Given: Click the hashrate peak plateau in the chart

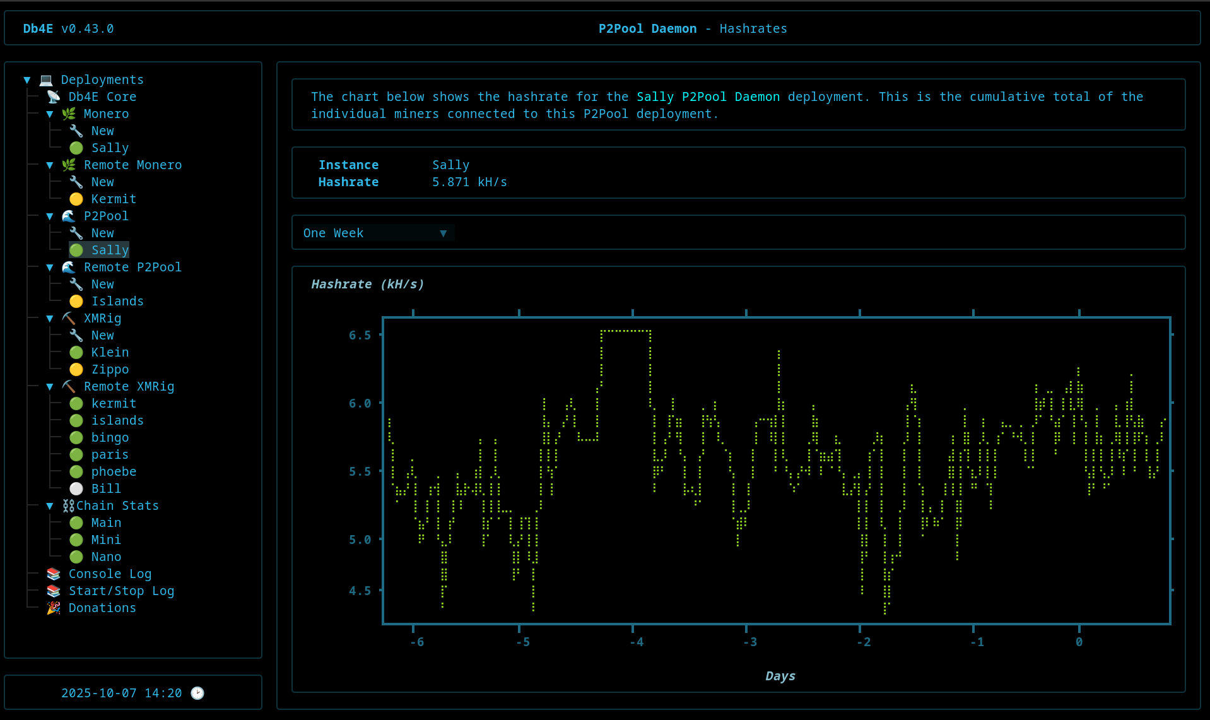Looking at the screenshot, I should 625,331.
